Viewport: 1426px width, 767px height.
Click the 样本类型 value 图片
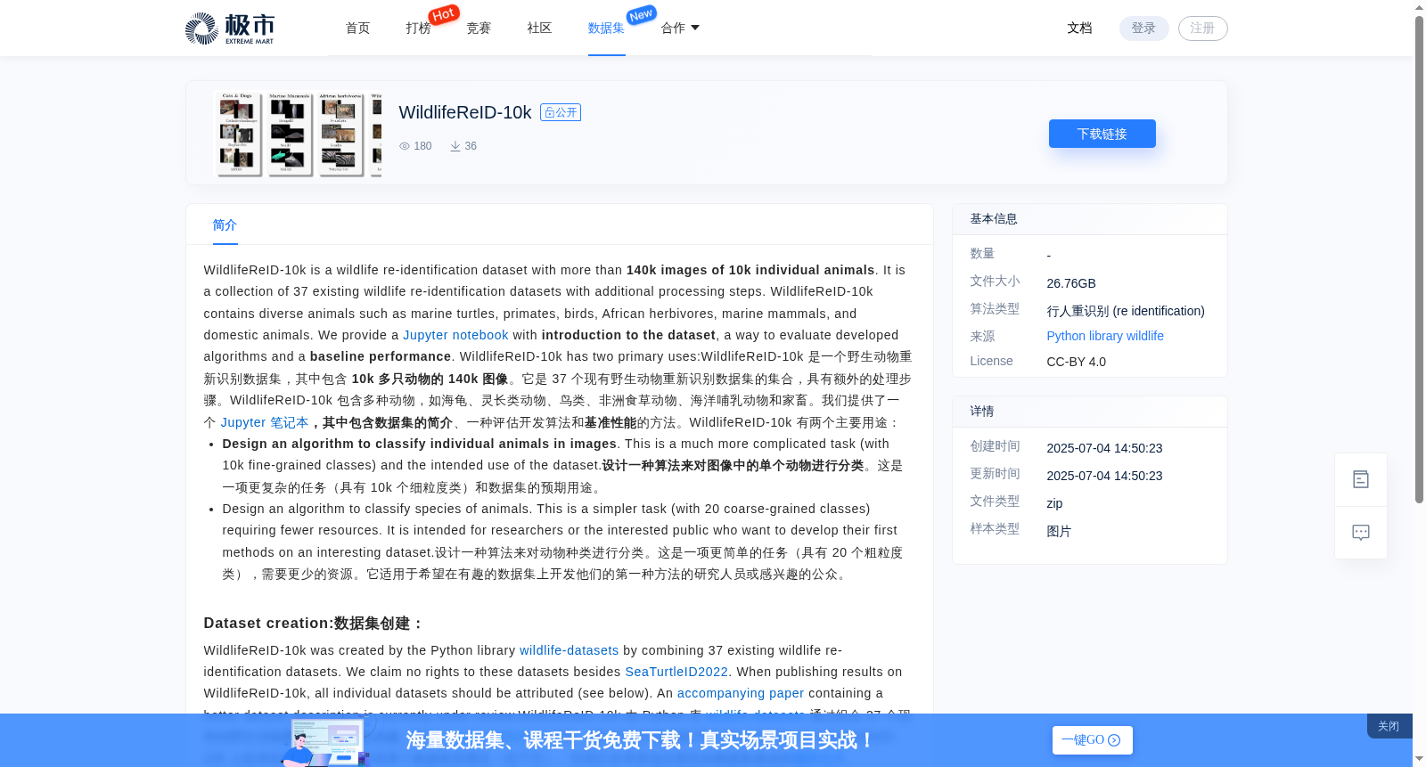1059,531
